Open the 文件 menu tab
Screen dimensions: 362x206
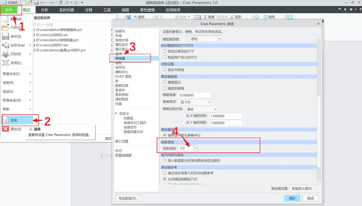[x=9, y=10]
